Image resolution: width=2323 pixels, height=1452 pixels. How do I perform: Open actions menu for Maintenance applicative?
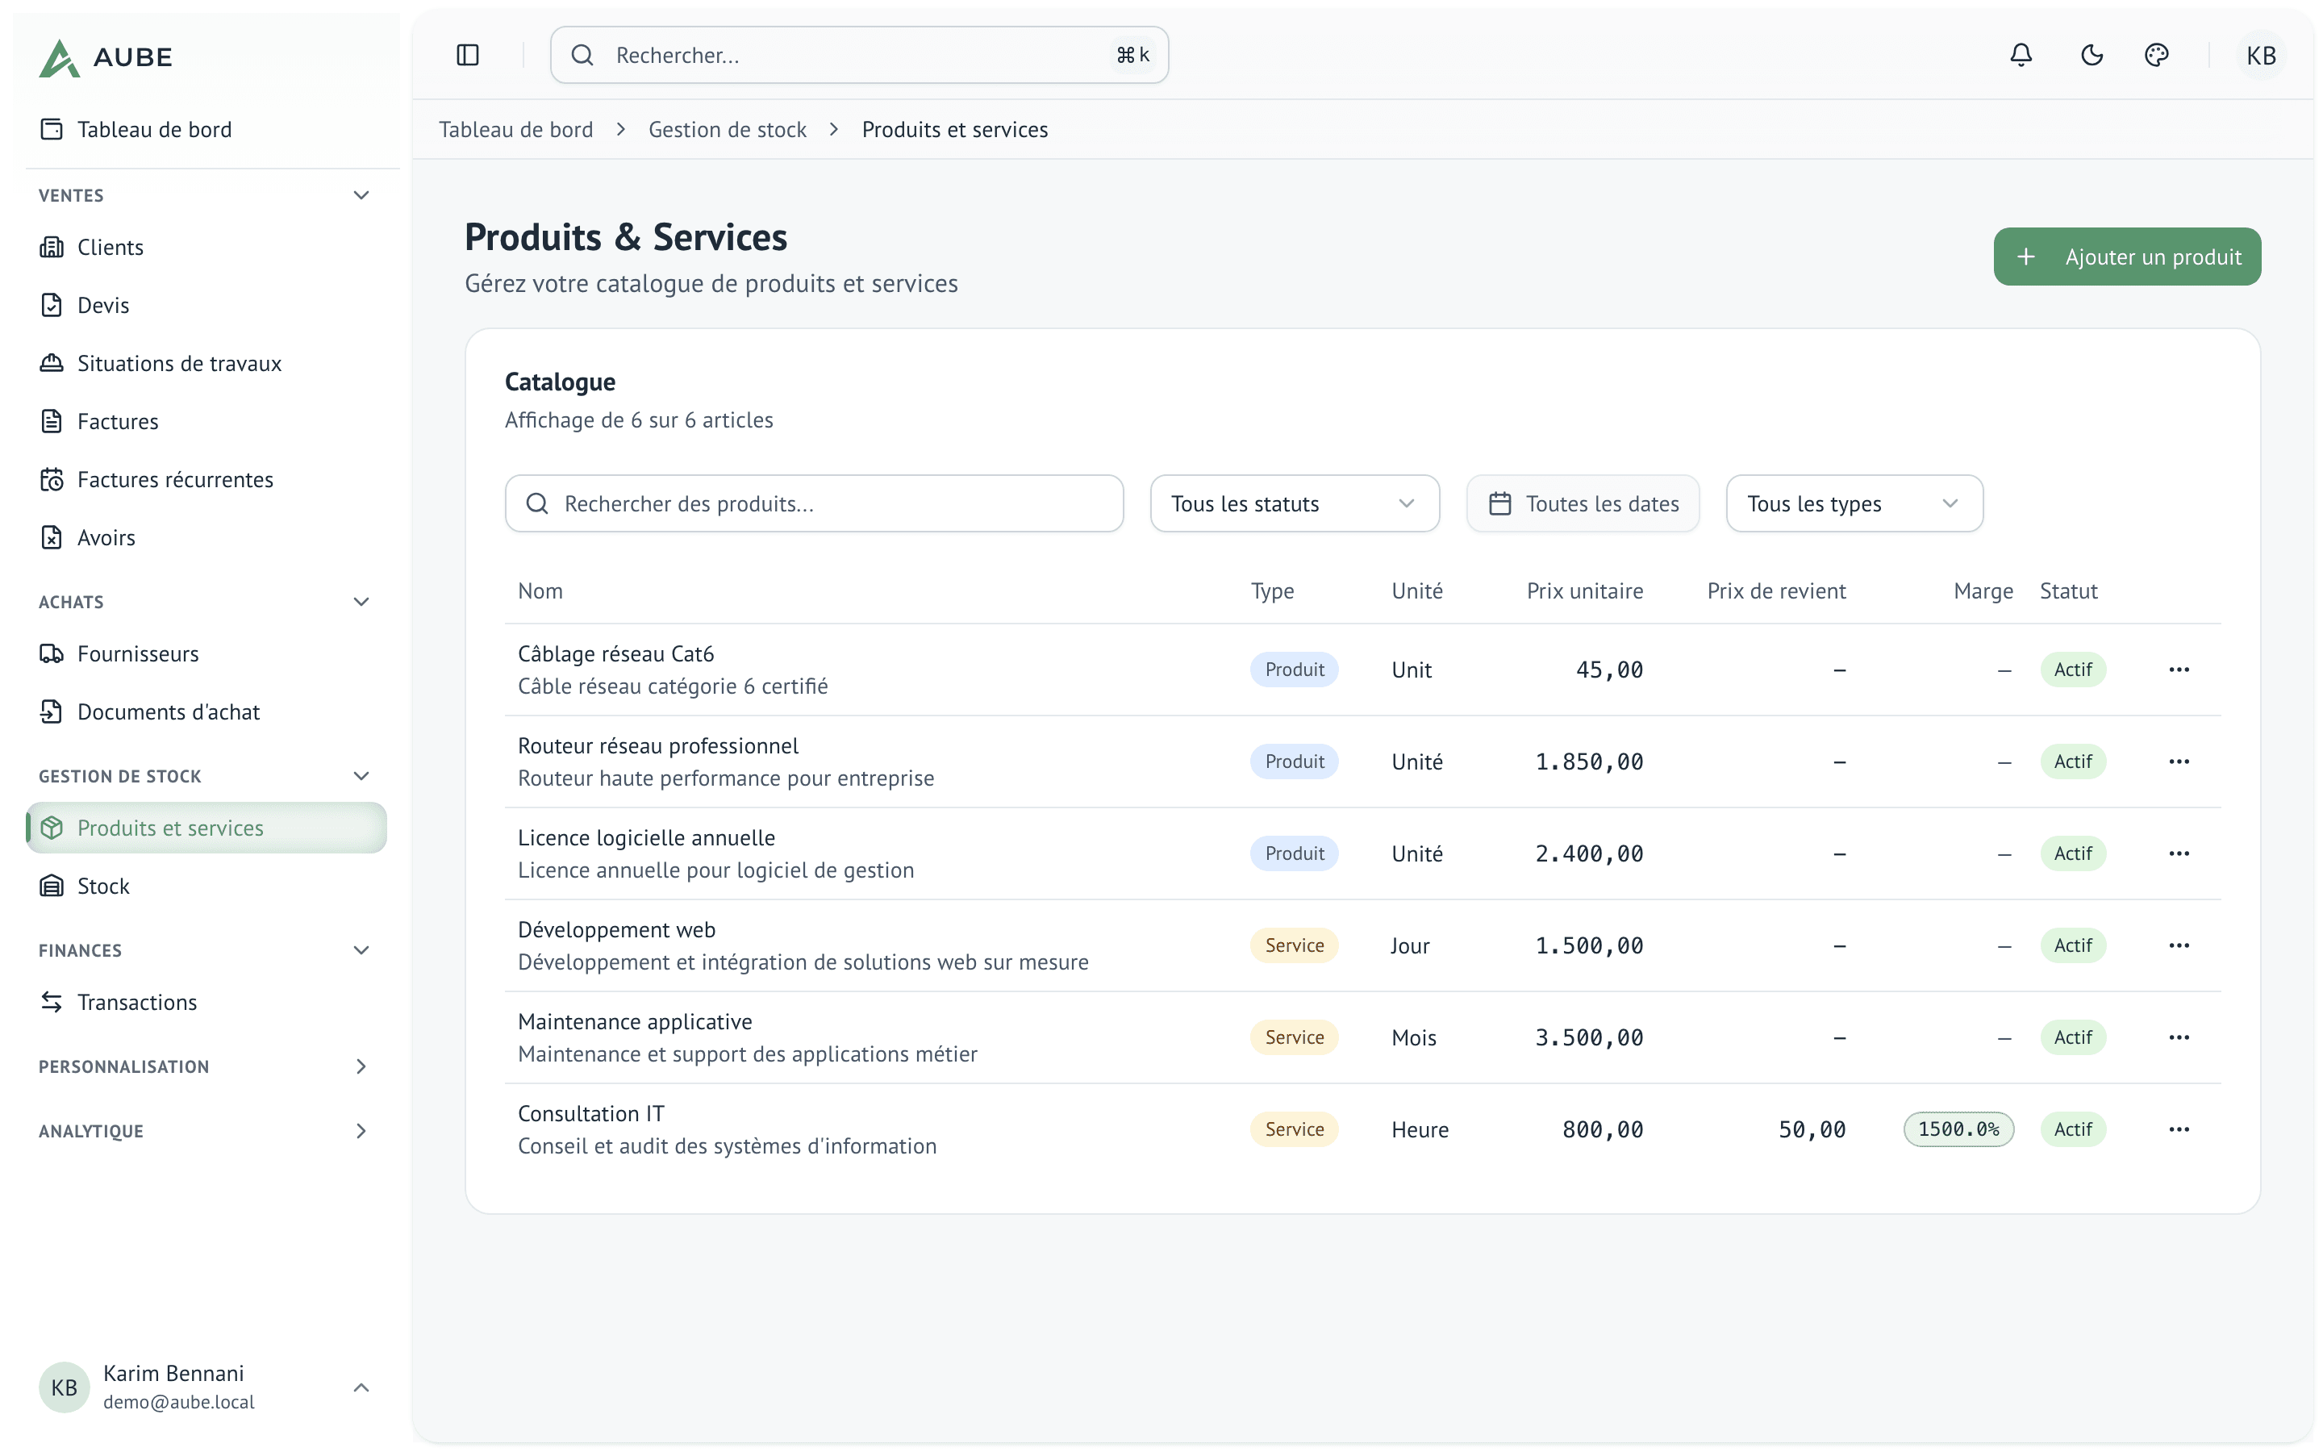click(x=2178, y=1037)
